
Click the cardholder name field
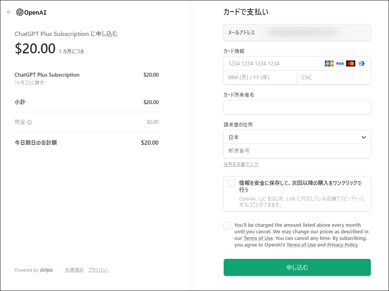297,107
